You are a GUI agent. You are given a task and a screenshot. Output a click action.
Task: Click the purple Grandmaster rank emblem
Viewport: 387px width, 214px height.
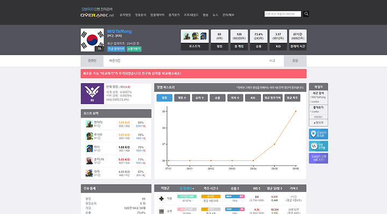(x=92, y=93)
